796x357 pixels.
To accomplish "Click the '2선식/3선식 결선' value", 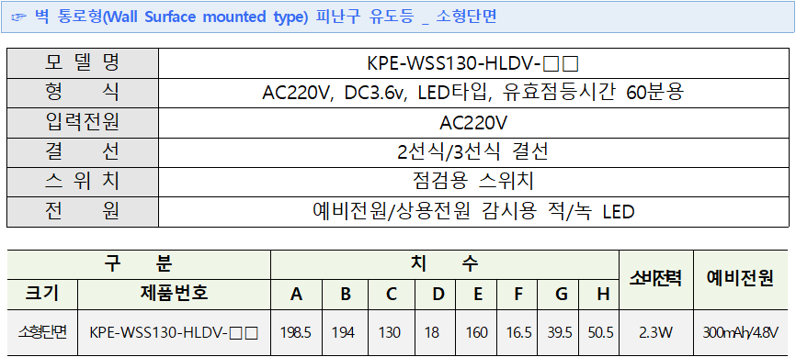I will [473, 152].
